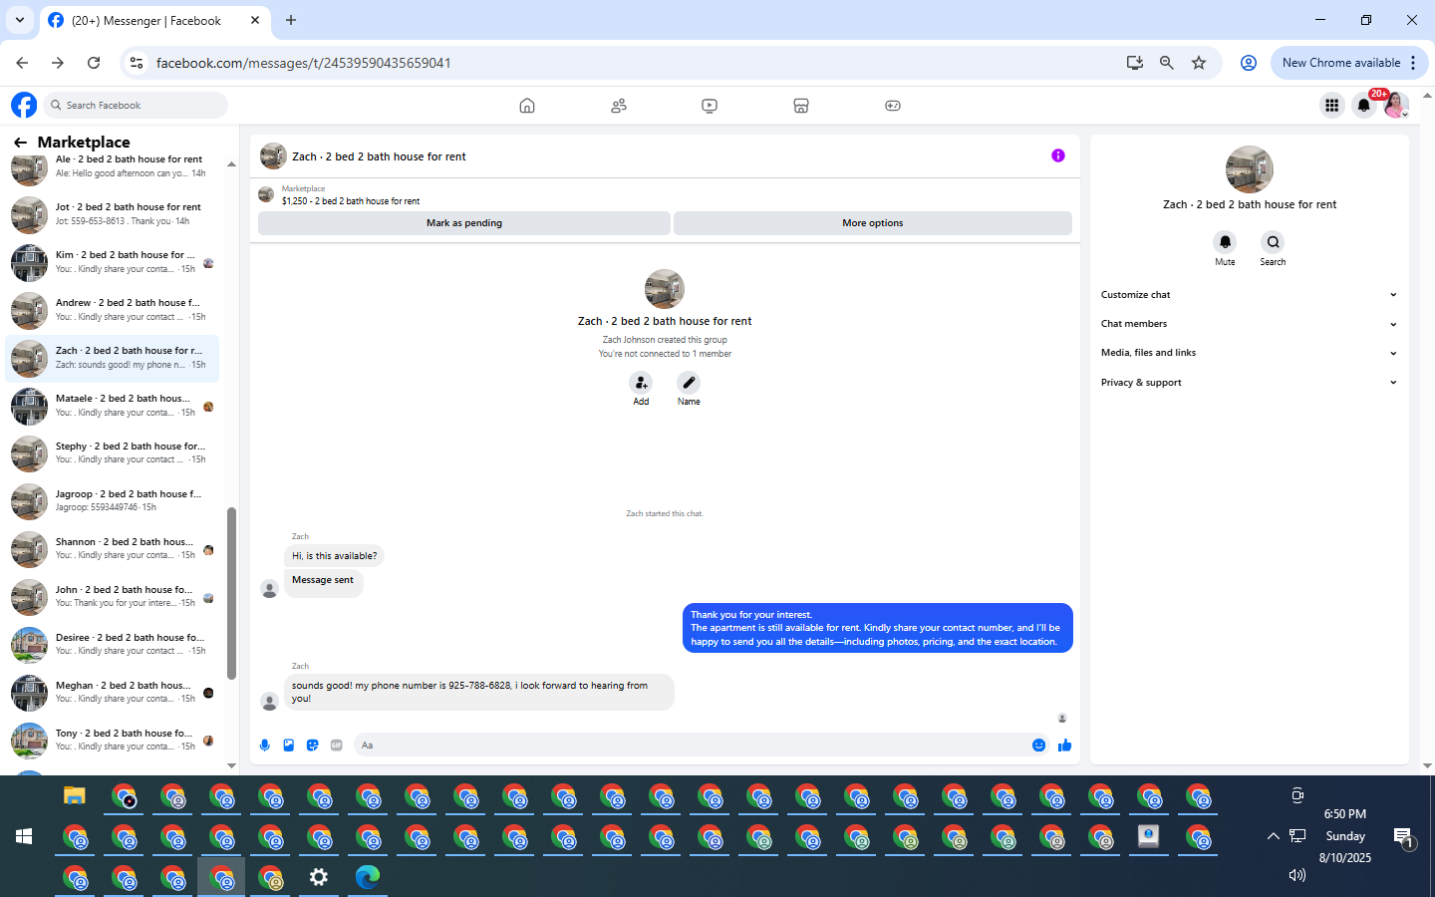Go back using the Marketplace back arrow

pos(20,143)
